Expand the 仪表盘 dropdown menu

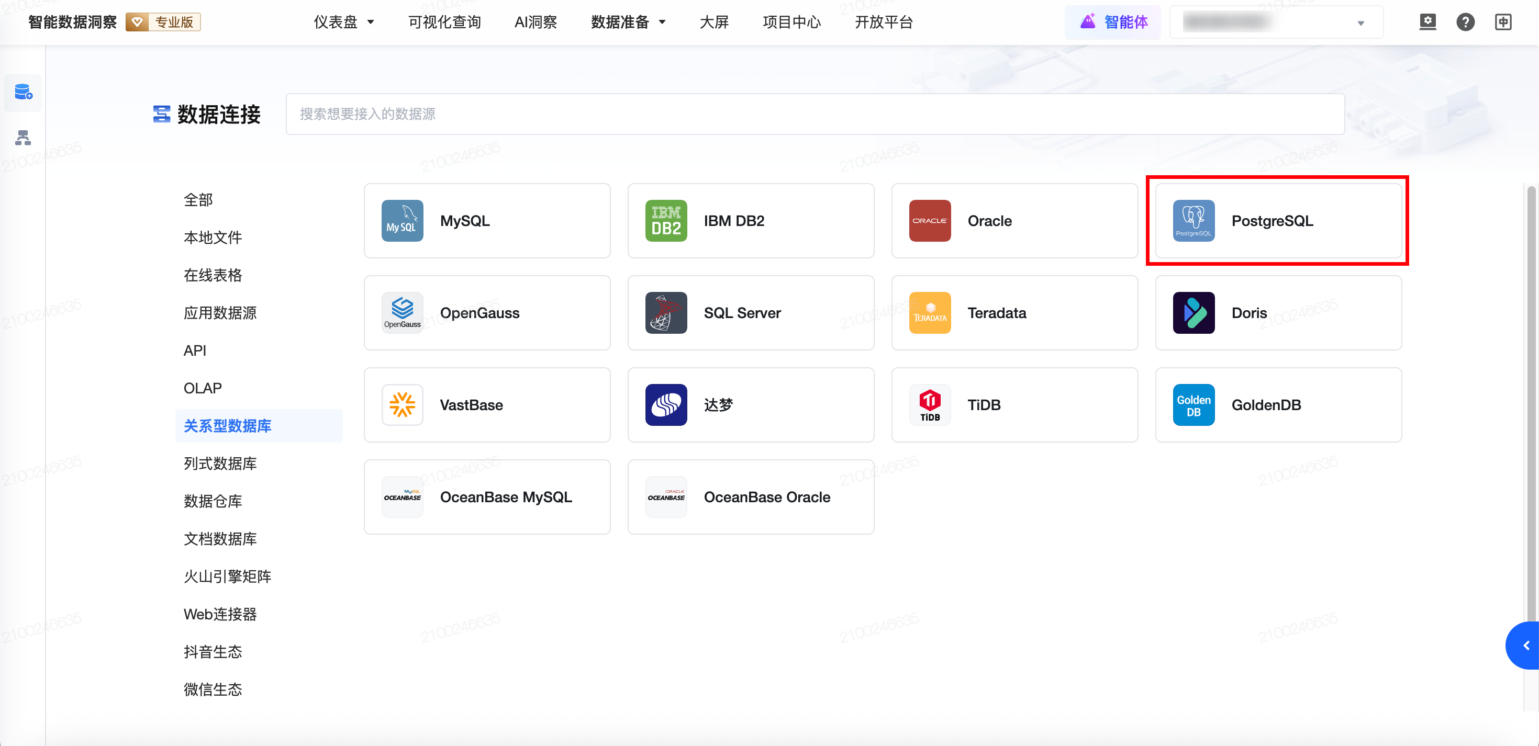click(343, 22)
